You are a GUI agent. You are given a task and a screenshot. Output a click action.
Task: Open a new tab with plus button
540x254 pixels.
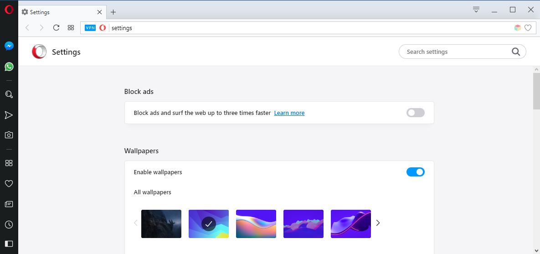coord(113,12)
